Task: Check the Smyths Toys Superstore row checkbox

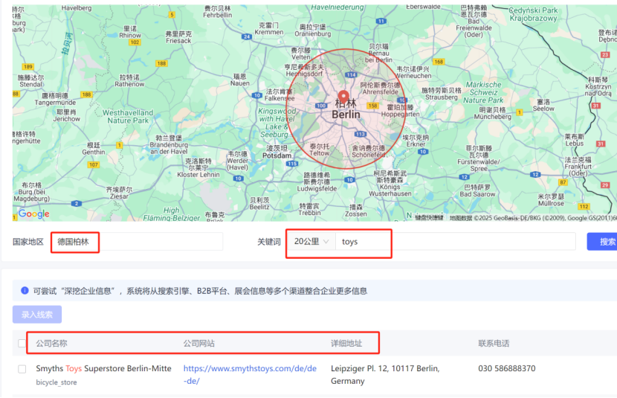Action: [22, 369]
